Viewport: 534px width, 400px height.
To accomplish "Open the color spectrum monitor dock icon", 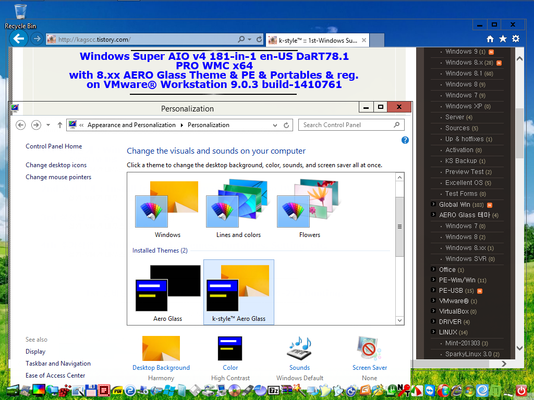I will point(39,391).
